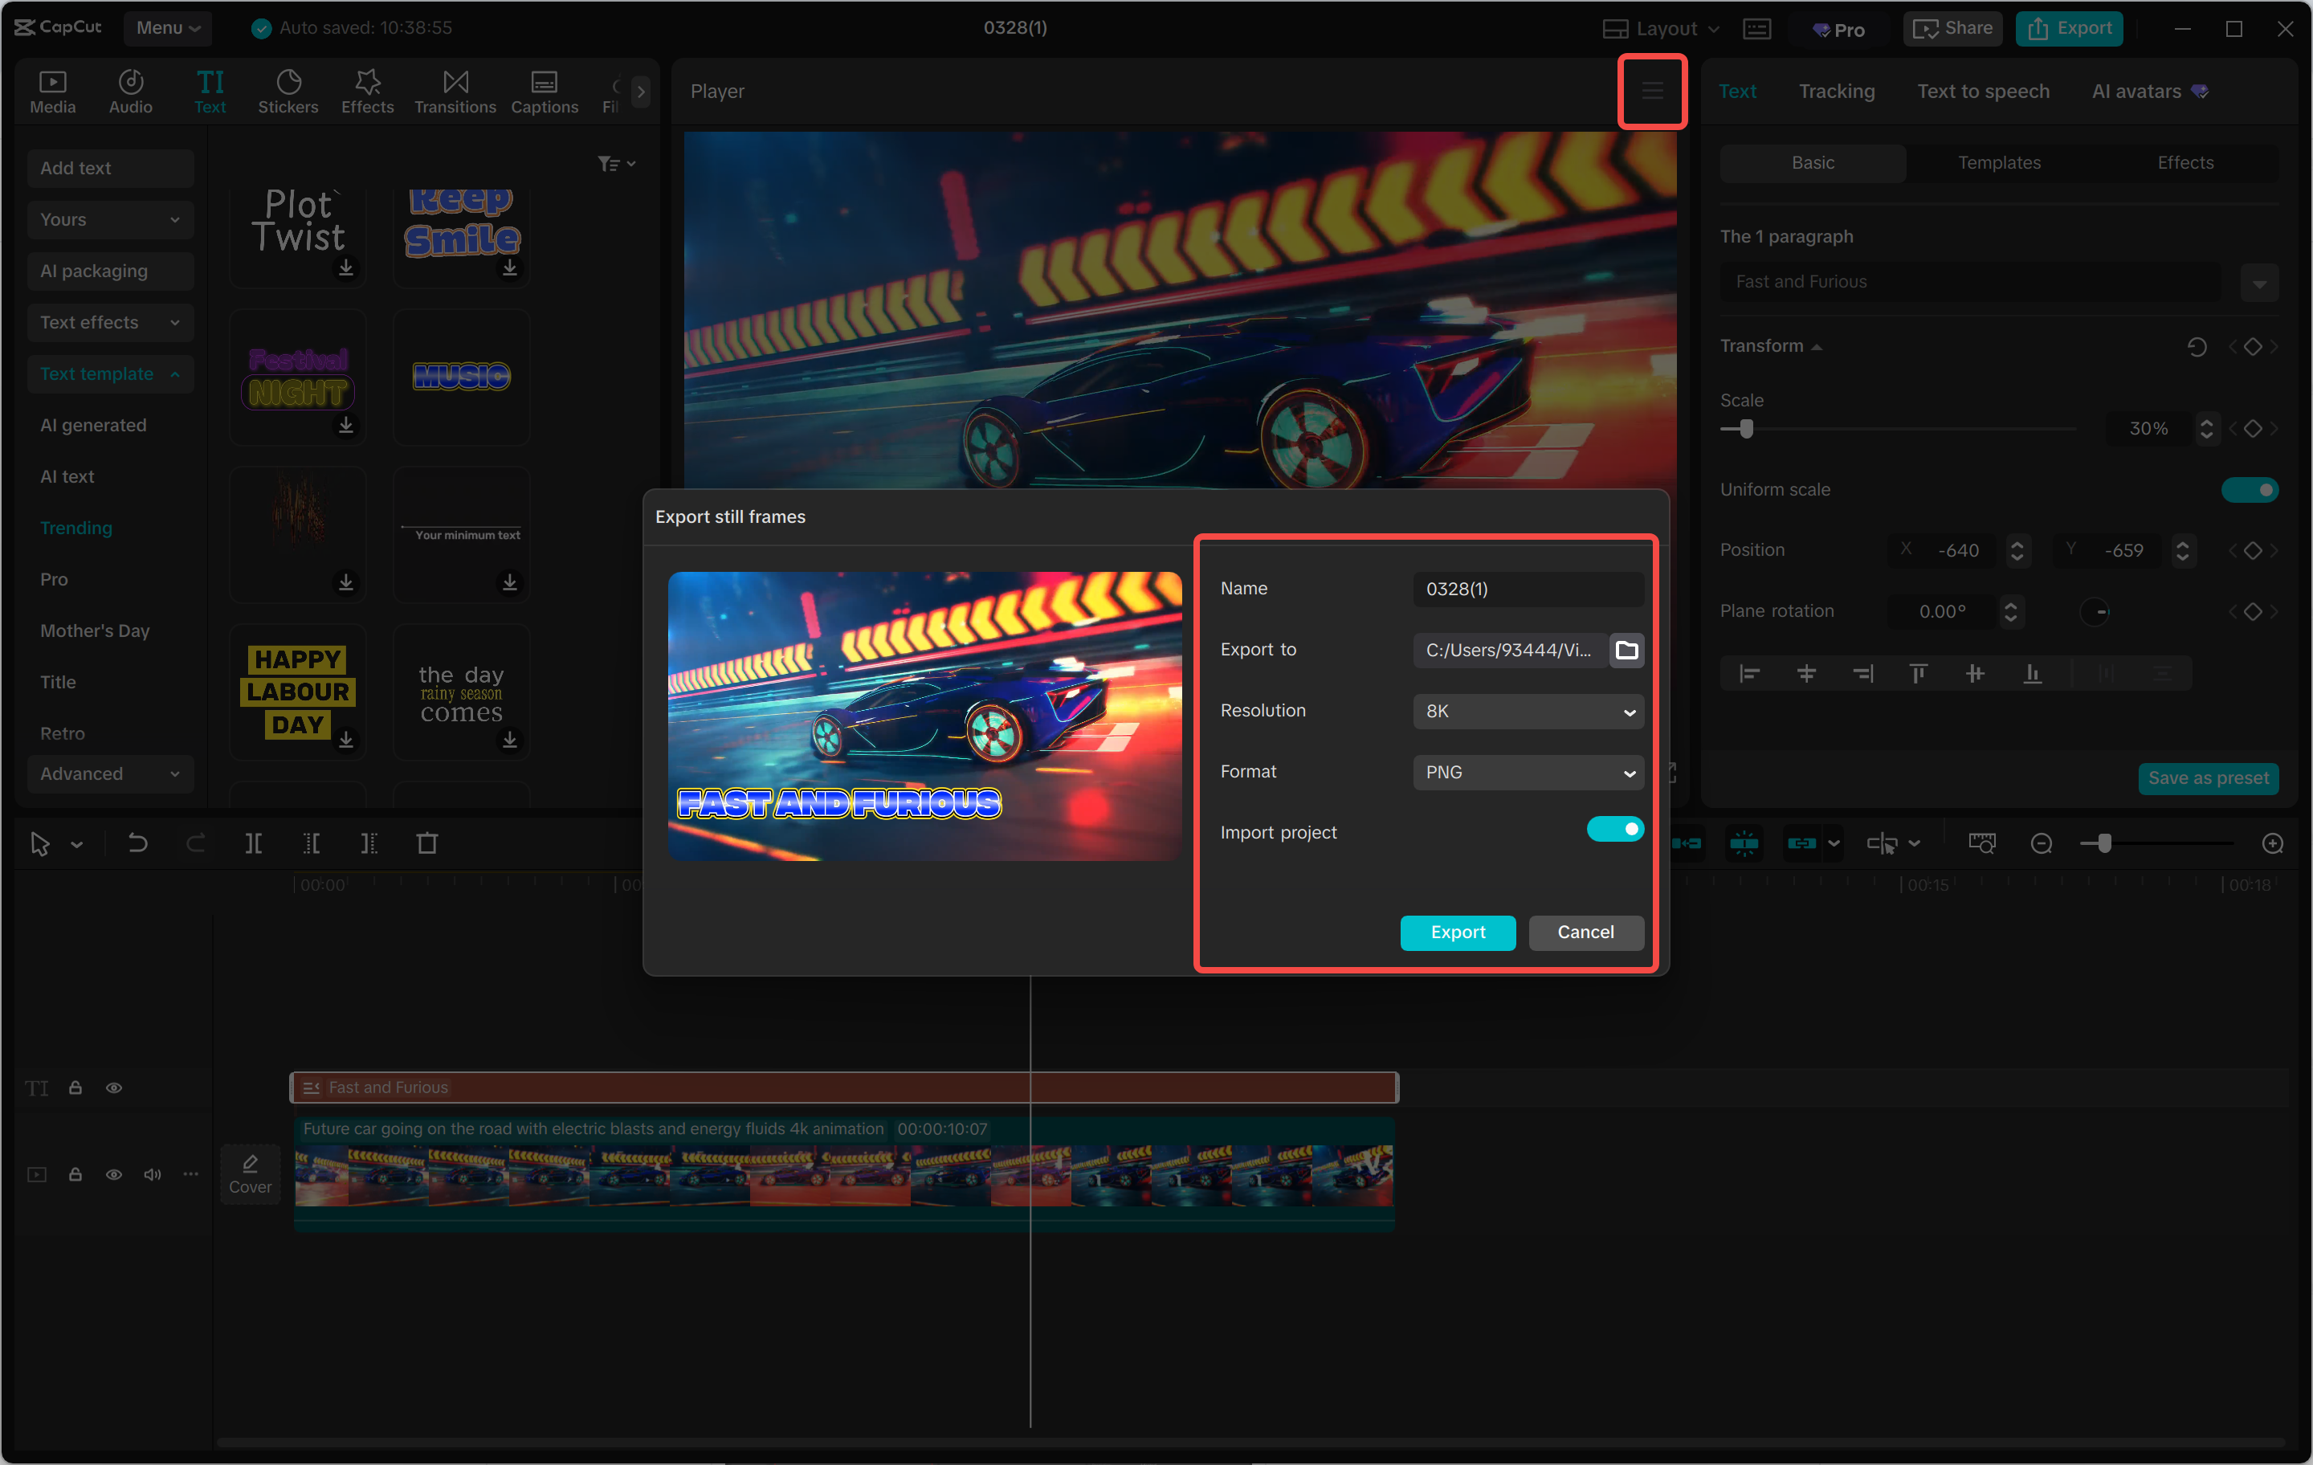Open the Transitions panel

click(x=455, y=92)
